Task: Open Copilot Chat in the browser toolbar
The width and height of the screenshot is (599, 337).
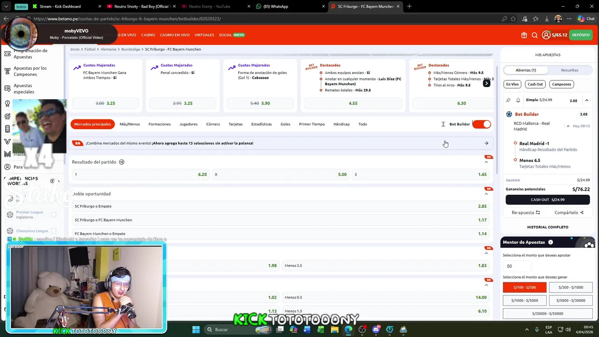Action: [x=586, y=19]
